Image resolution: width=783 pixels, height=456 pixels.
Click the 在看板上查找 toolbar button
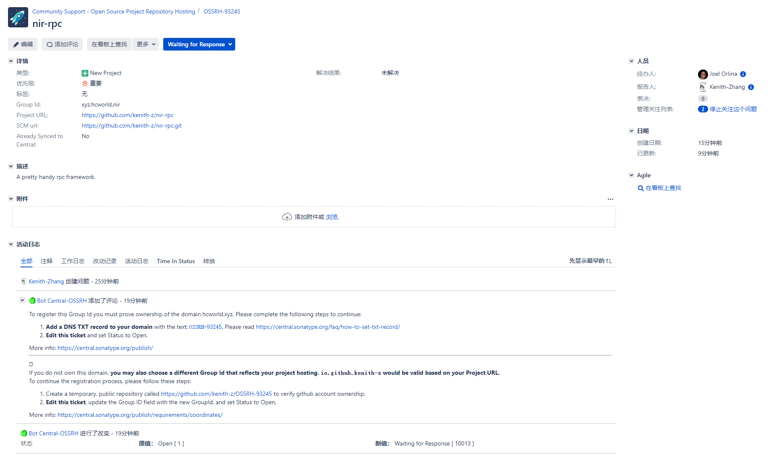(109, 44)
